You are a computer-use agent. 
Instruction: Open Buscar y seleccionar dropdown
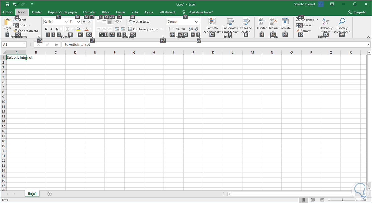(342, 26)
